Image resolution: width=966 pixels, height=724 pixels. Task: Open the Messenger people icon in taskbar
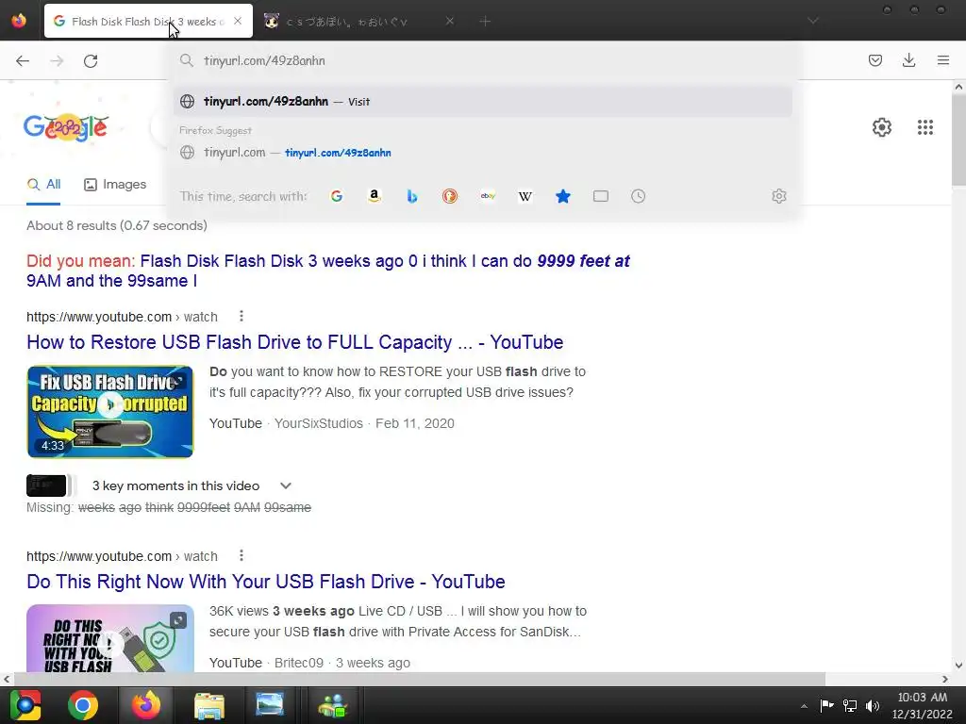[333, 705]
